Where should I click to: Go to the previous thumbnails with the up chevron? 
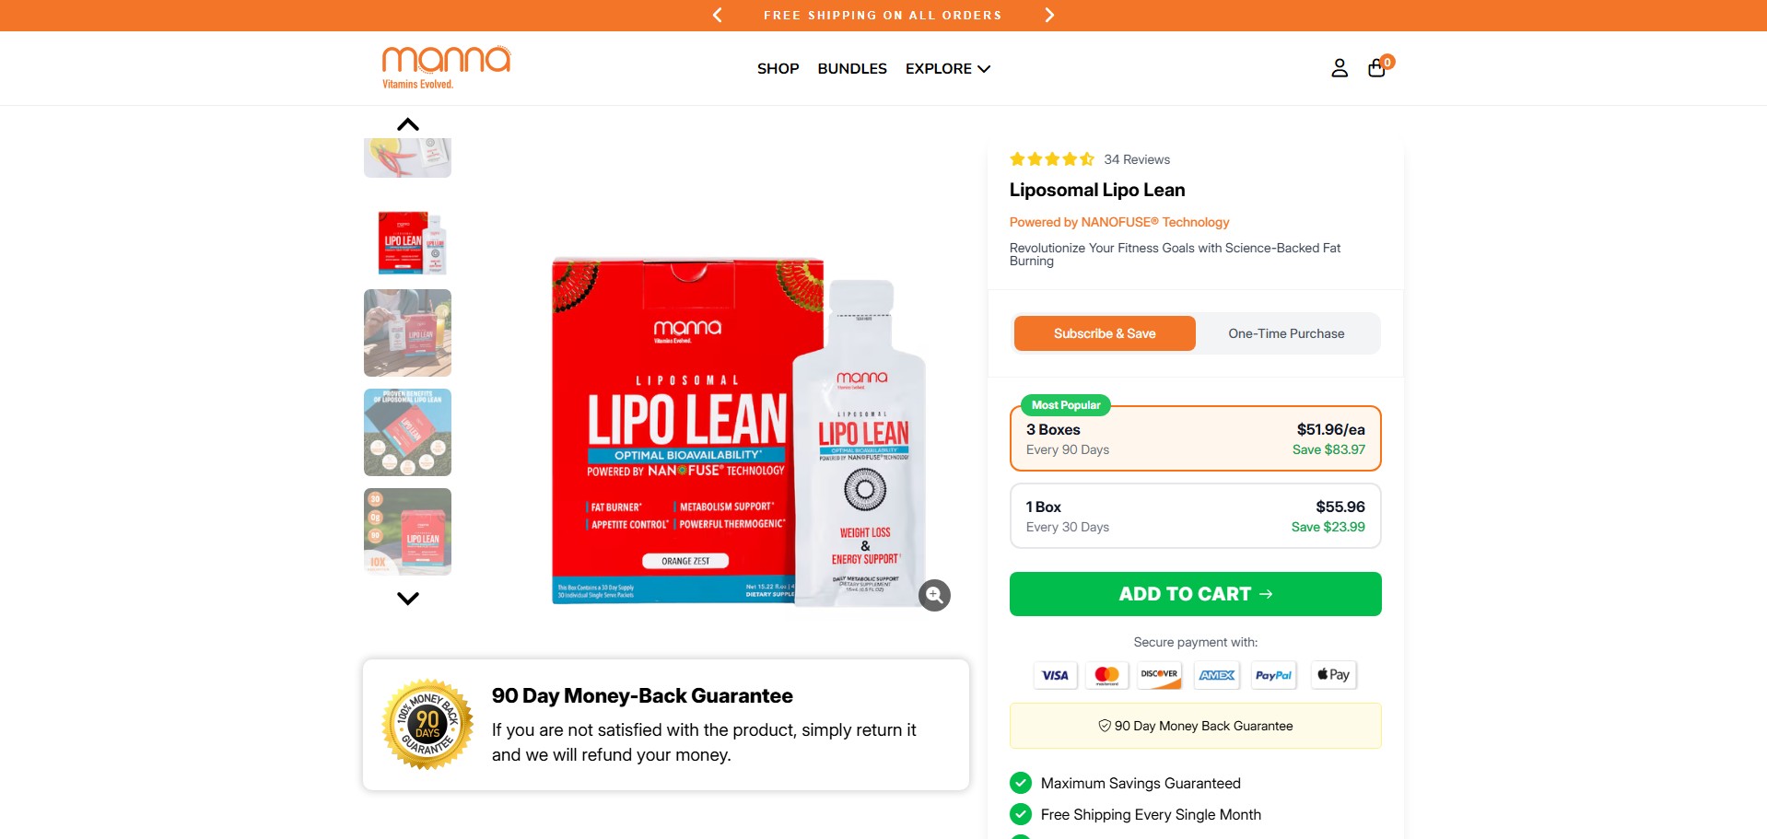408,124
